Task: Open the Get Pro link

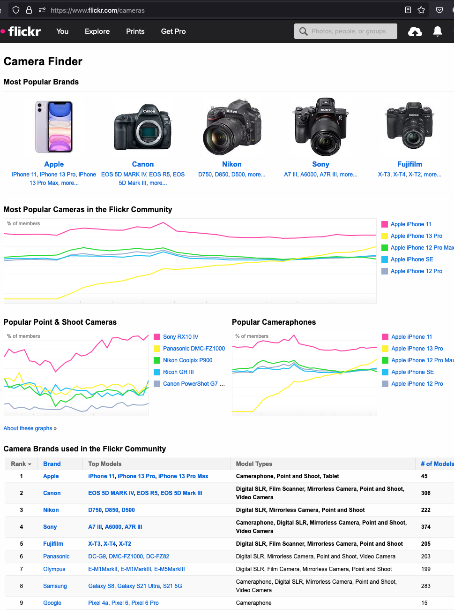Action: pos(173,31)
